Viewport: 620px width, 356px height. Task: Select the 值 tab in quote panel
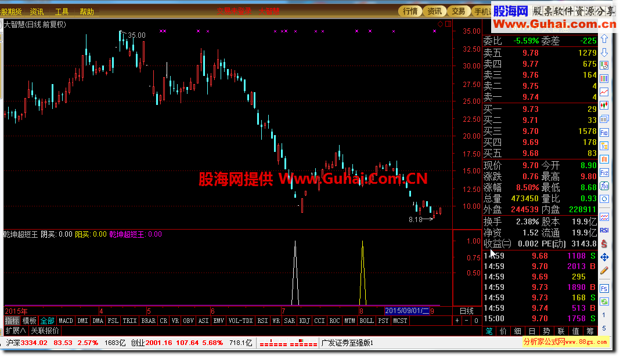pyautogui.click(x=575, y=331)
